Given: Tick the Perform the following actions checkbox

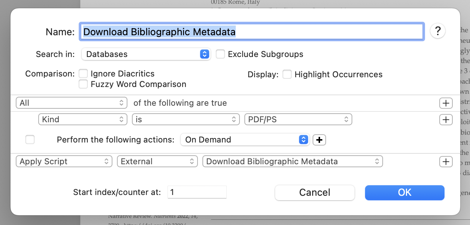Looking at the screenshot, I should [x=30, y=140].
